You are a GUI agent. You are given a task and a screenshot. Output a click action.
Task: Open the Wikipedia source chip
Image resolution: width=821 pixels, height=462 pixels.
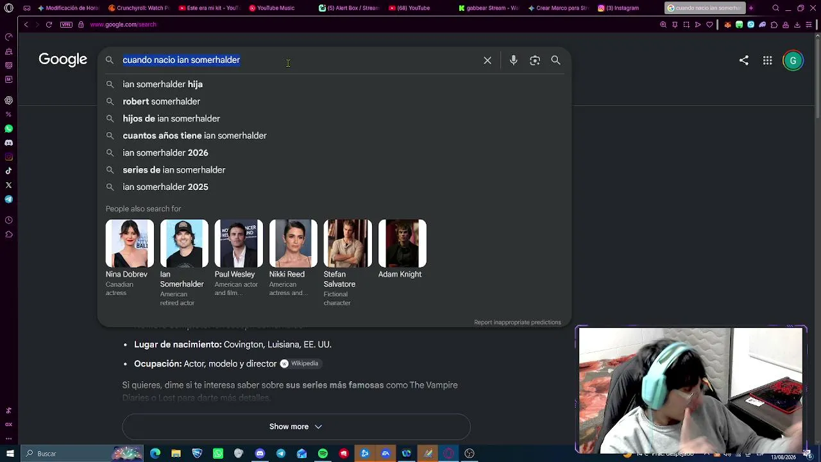tap(300, 364)
